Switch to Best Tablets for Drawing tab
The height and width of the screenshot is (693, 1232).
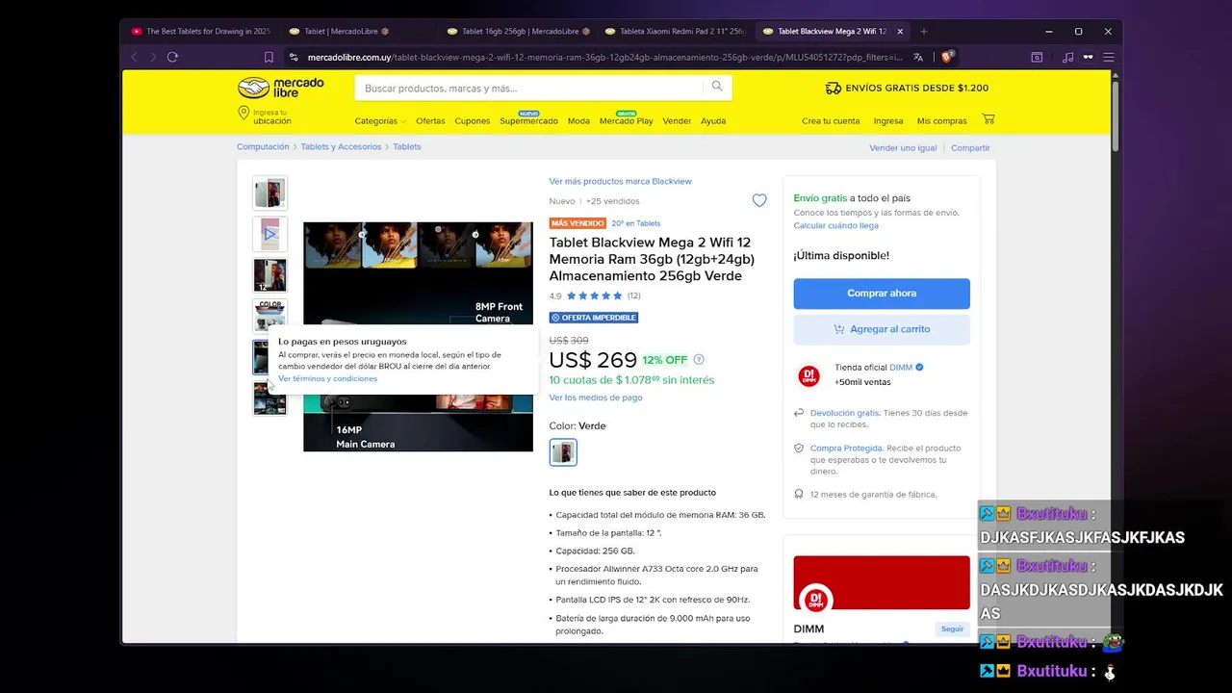click(x=201, y=31)
